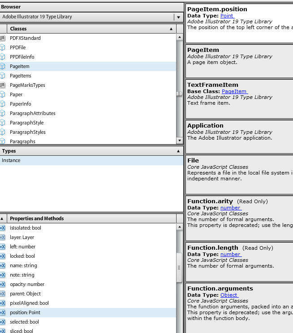Select the PPDFile class
This screenshot has height=333, width=293.
tap(88, 47)
